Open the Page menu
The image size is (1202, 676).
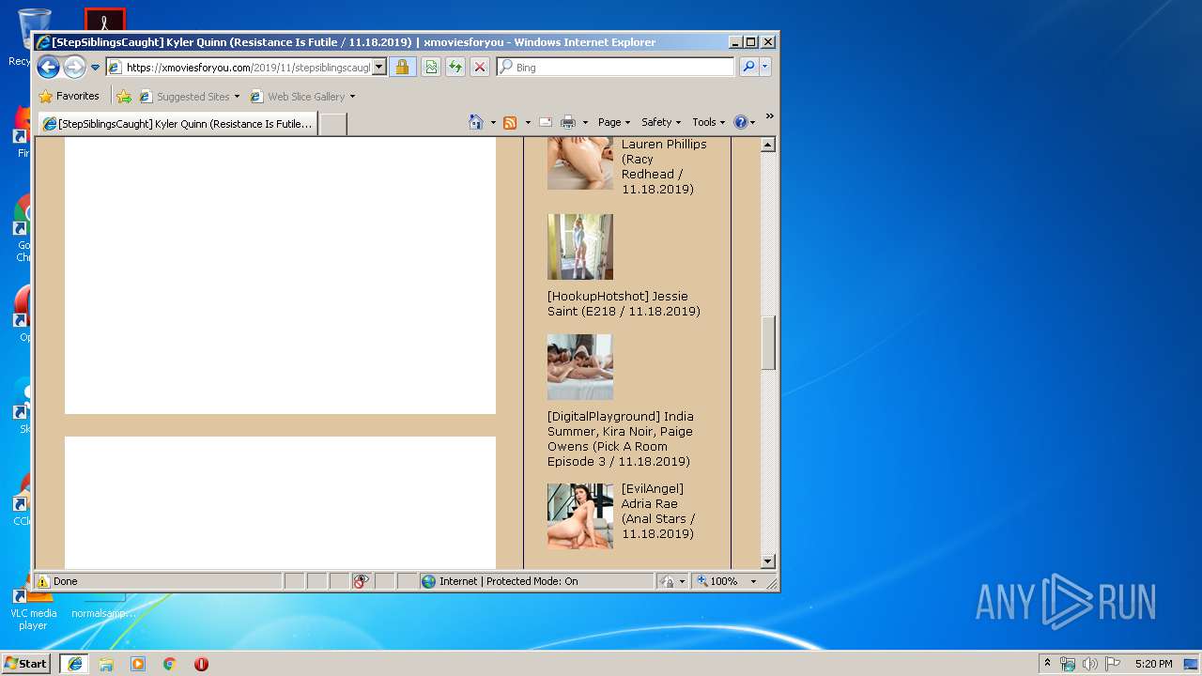614,122
